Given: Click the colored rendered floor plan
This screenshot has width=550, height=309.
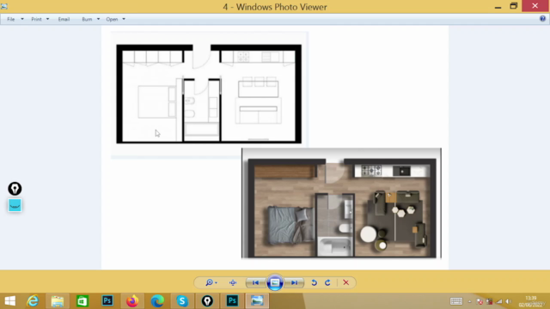Looking at the screenshot, I should click(342, 203).
